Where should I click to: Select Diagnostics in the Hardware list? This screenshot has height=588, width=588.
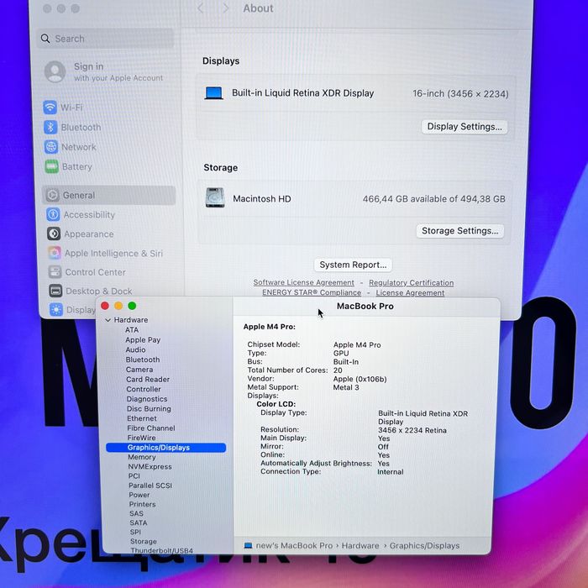pos(147,399)
